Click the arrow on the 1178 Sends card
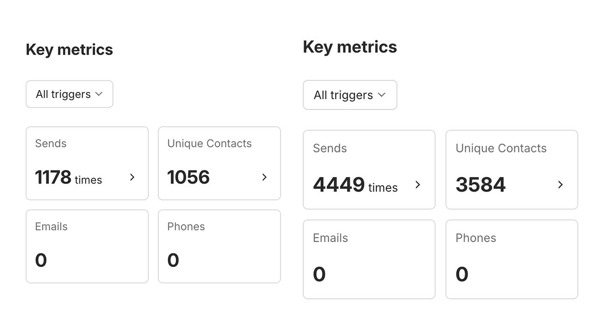Screen dimensions: 597x336 tap(132, 177)
